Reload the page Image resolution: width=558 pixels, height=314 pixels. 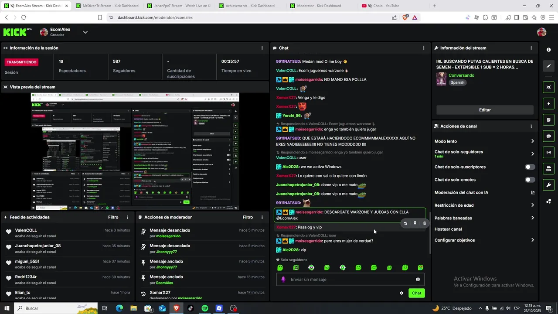coord(24,17)
